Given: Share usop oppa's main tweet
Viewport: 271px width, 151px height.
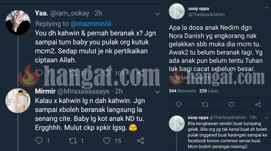Looking at the screenshot, I should (258, 104).
